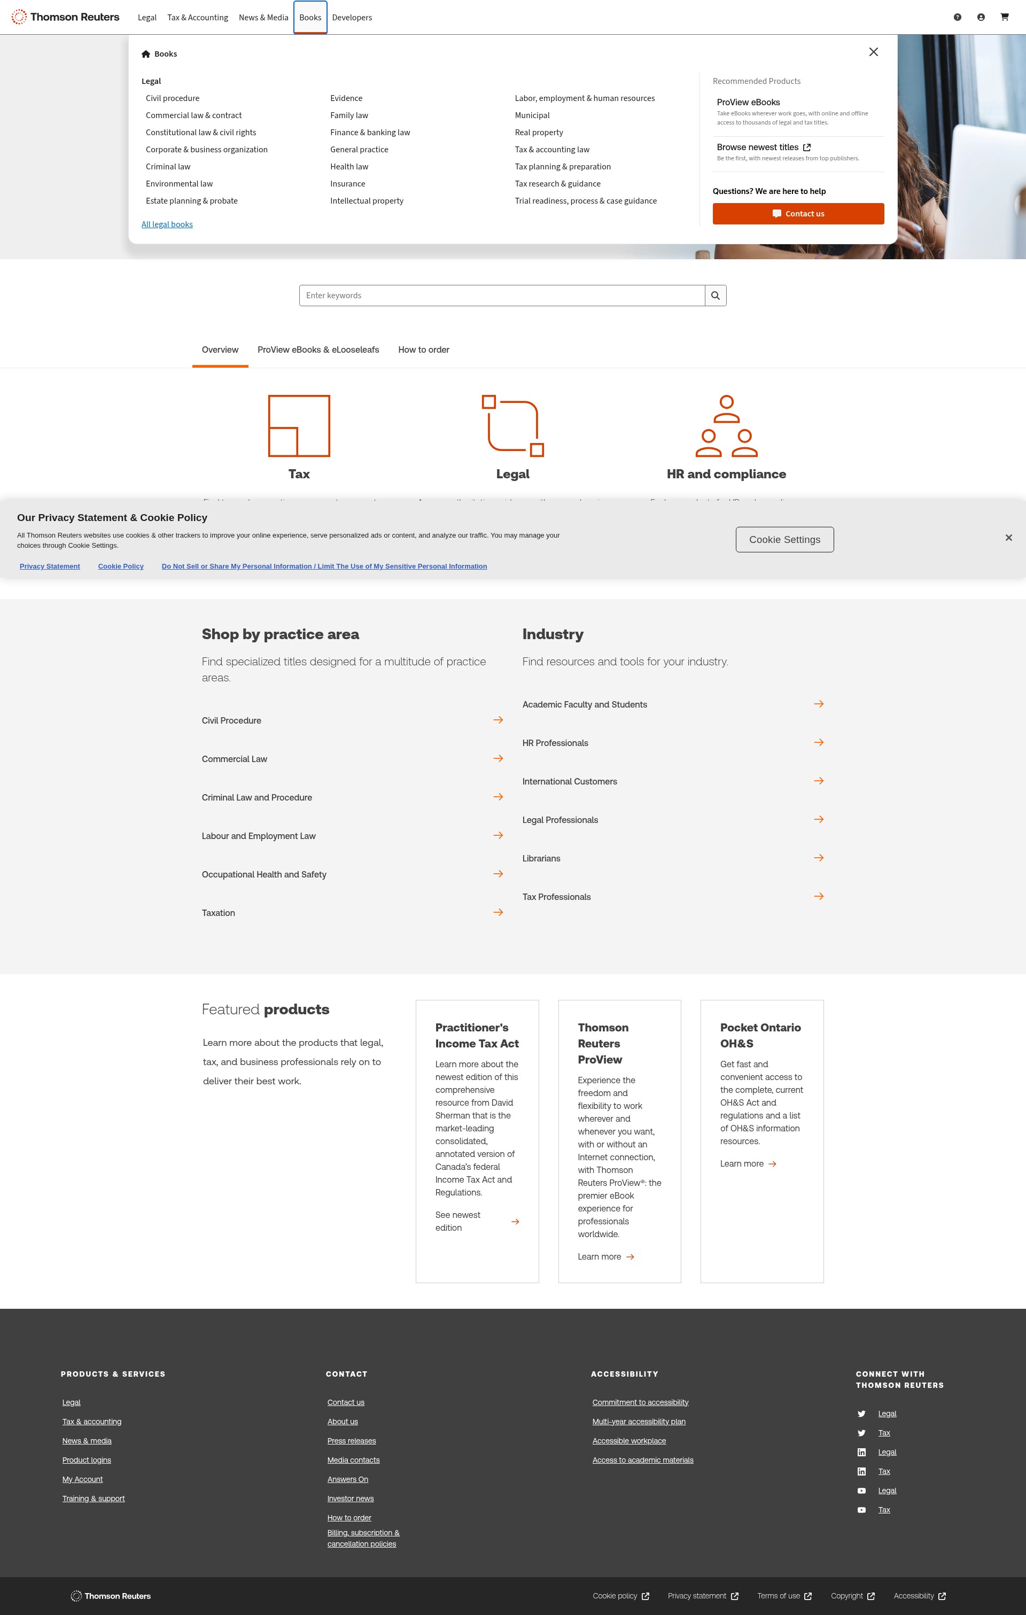Click Learn more under Pocket Ontario OH&S
Viewport: 1026px width, 1615px height.
click(748, 1163)
